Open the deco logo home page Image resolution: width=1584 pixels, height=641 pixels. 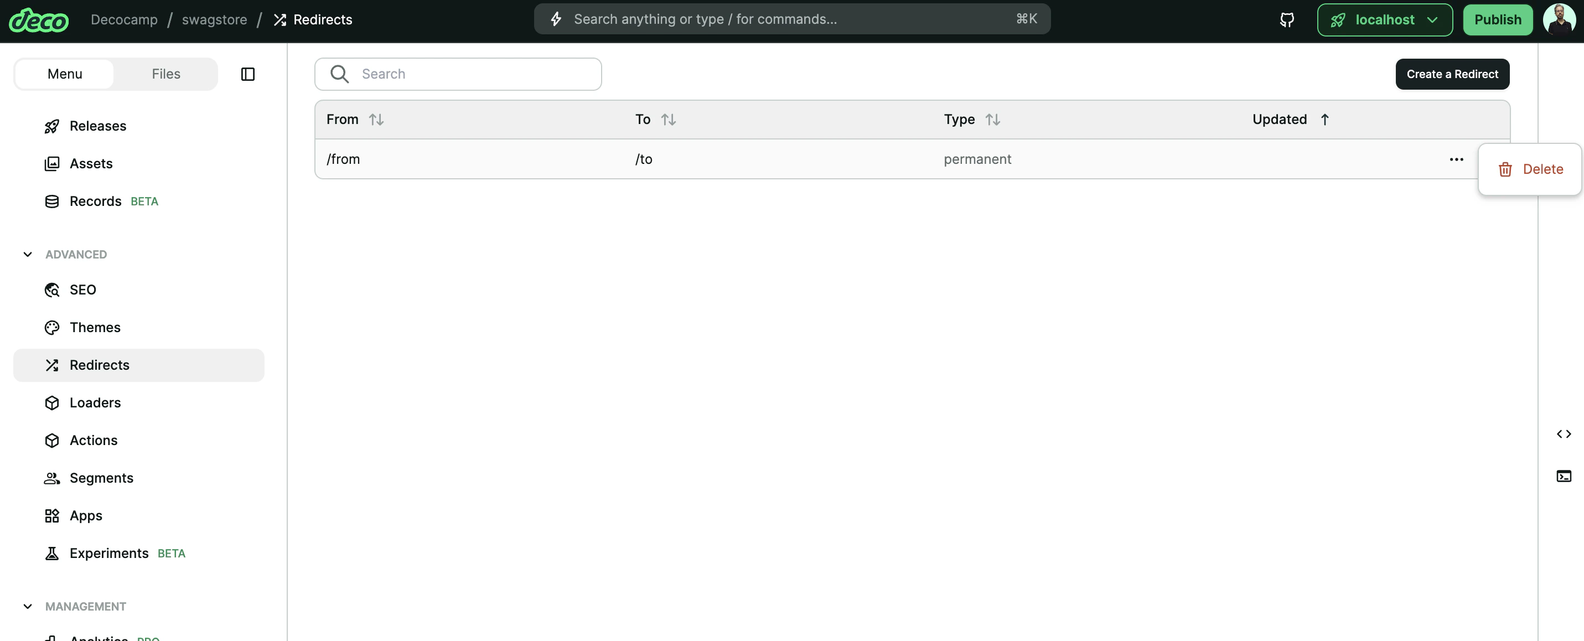pos(39,19)
